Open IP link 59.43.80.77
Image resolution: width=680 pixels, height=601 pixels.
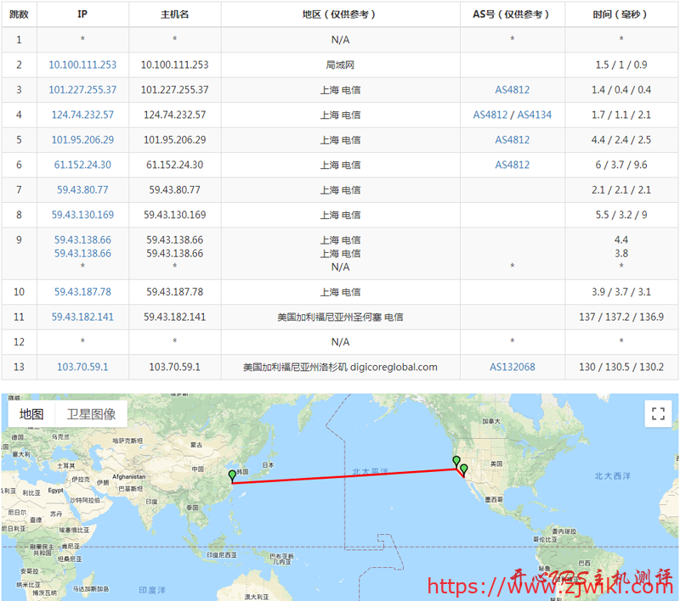click(82, 190)
